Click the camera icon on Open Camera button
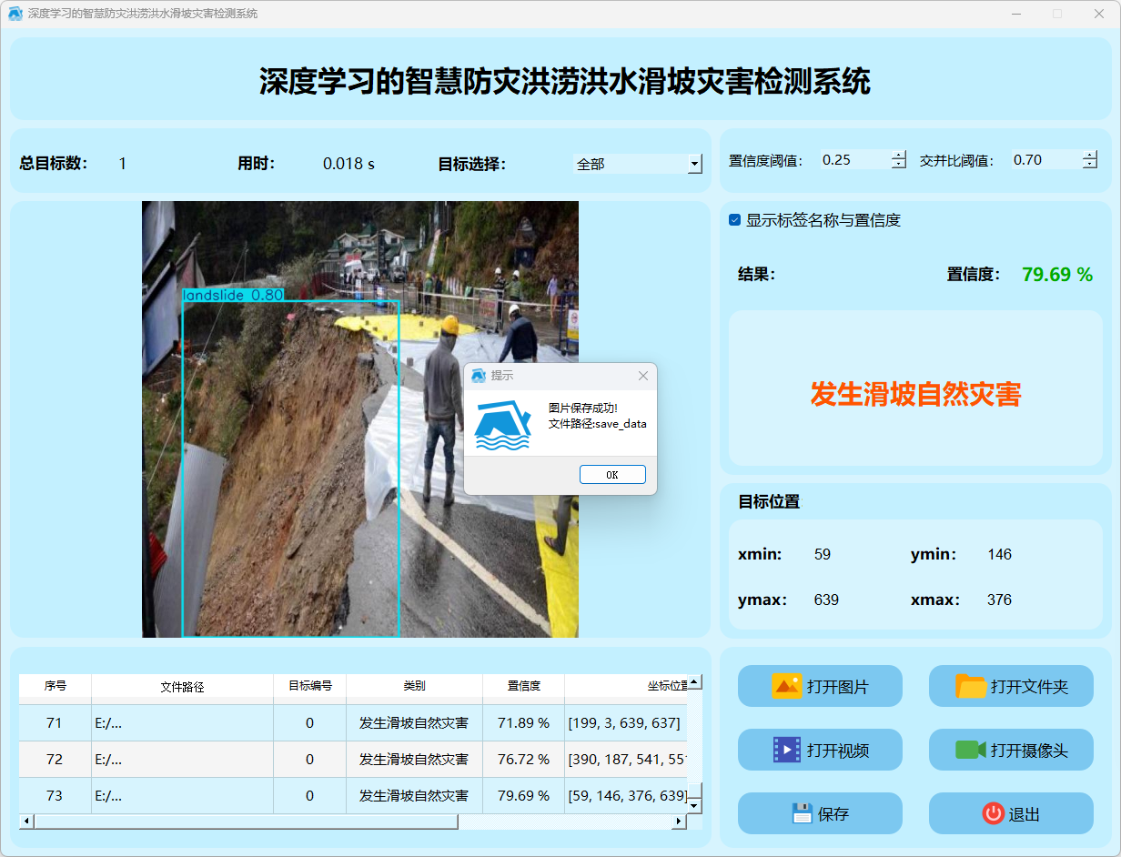The height and width of the screenshot is (857, 1121). (x=971, y=750)
